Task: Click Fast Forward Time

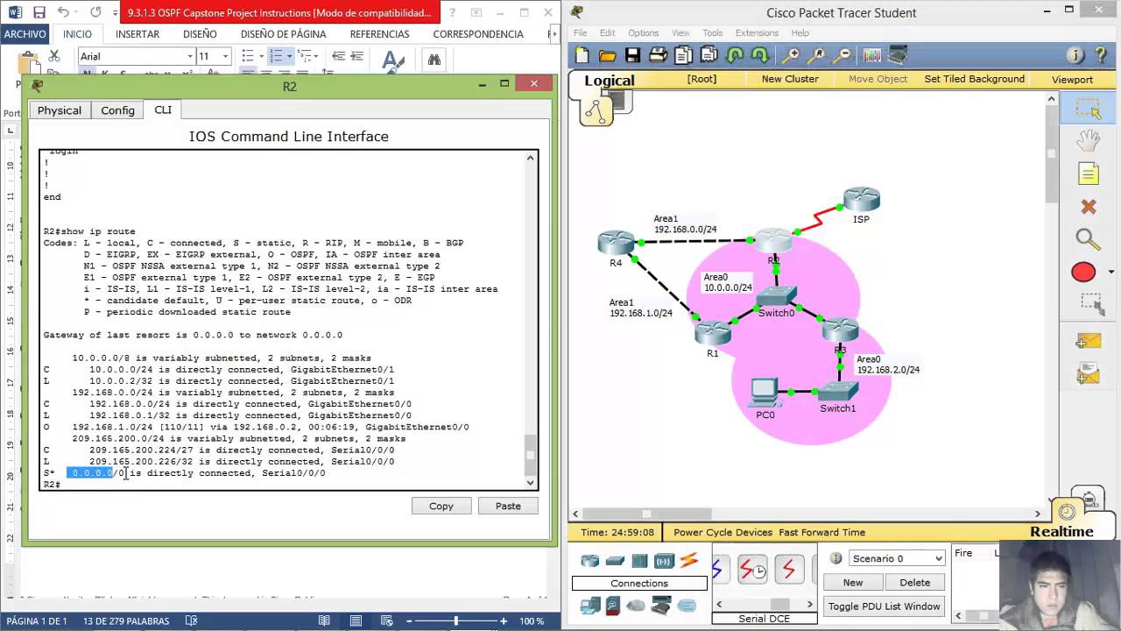Action: [x=821, y=532]
